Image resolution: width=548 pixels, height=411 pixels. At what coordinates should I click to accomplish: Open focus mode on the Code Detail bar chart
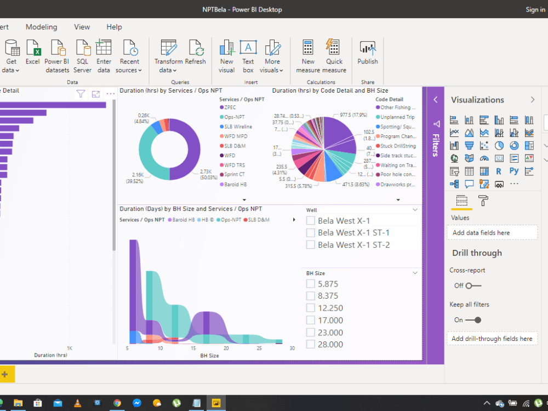[95, 94]
